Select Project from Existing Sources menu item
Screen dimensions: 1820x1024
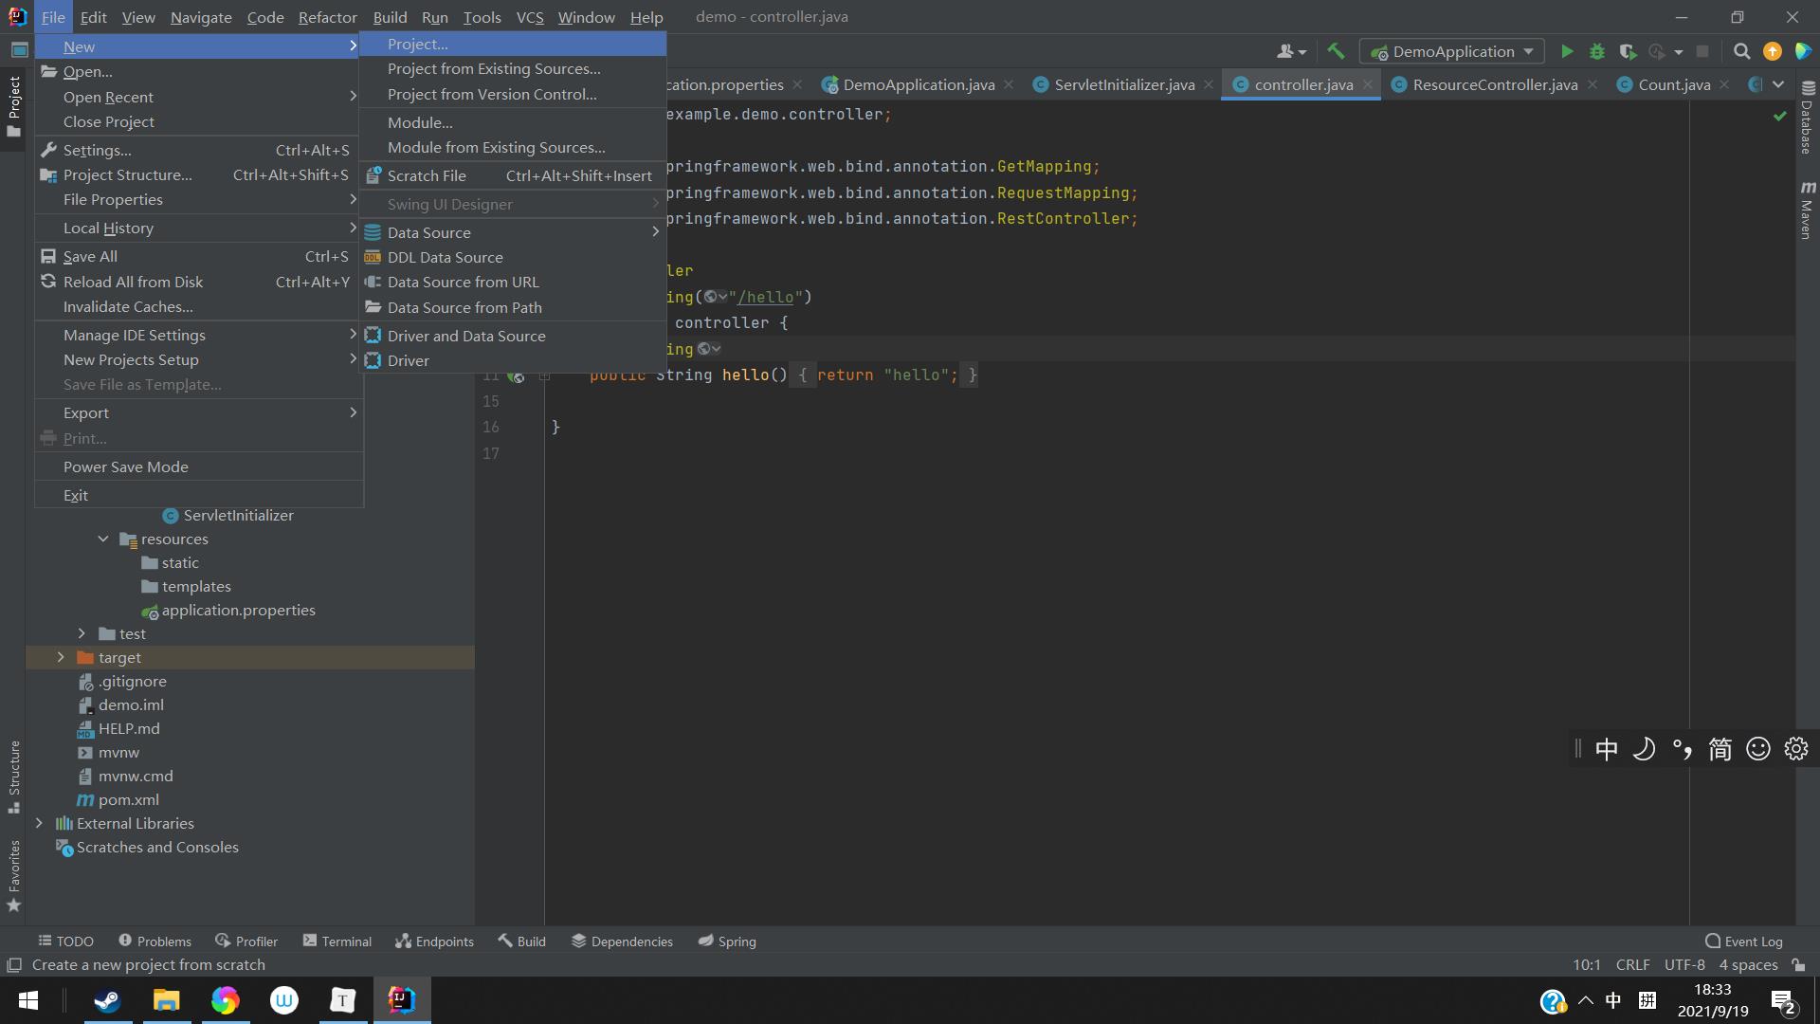[x=494, y=69]
